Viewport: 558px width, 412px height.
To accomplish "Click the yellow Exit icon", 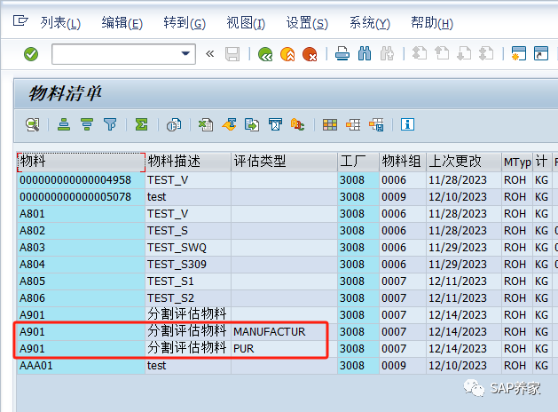I will coord(287,54).
